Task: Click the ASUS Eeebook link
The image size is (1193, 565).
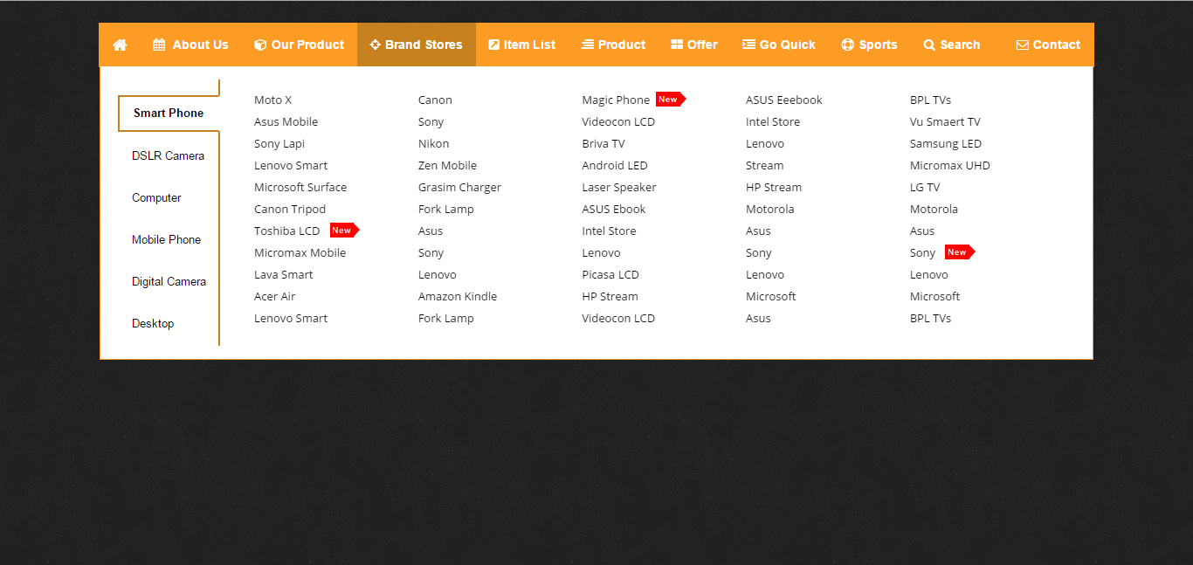Action: [784, 100]
